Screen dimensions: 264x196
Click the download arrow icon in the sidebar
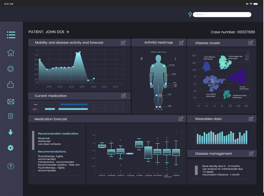pos(11,132)
